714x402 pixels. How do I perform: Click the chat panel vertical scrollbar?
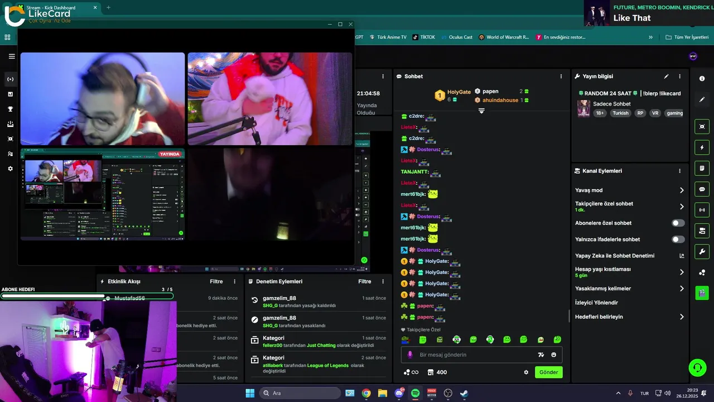pos(569,316)
